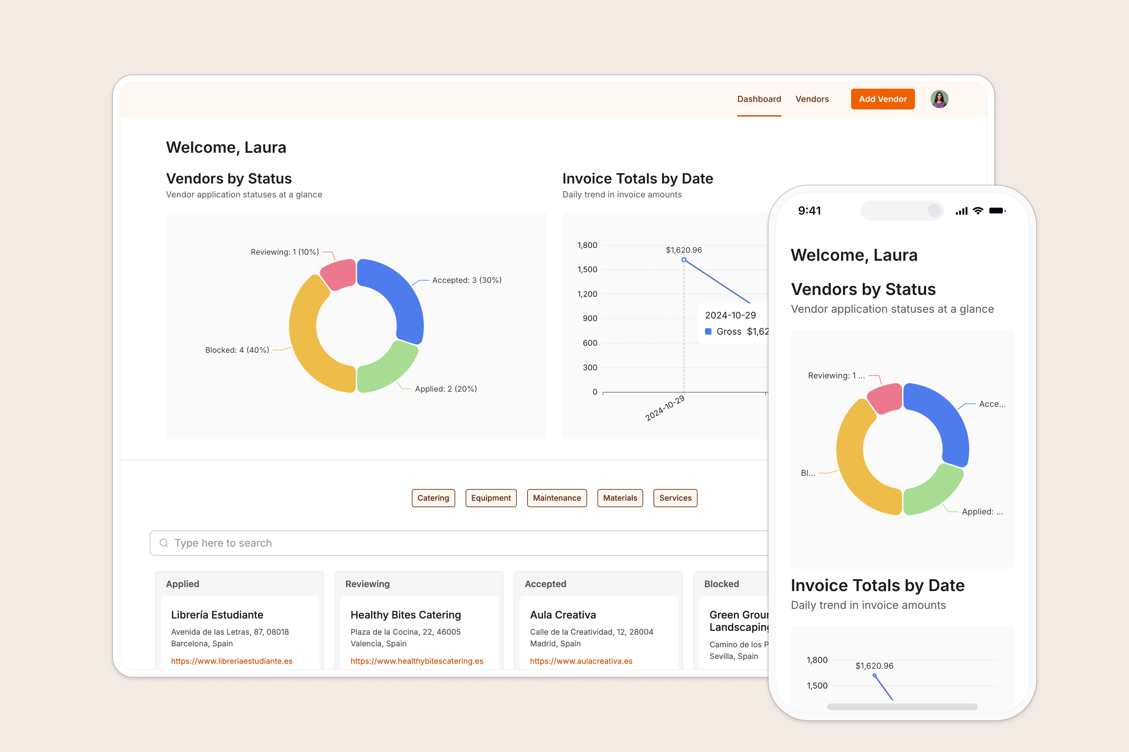Click the Gross legend marker in the tooltip
Image resolution: width=1129 pixels, height=752 pixels.
(709, 331)
